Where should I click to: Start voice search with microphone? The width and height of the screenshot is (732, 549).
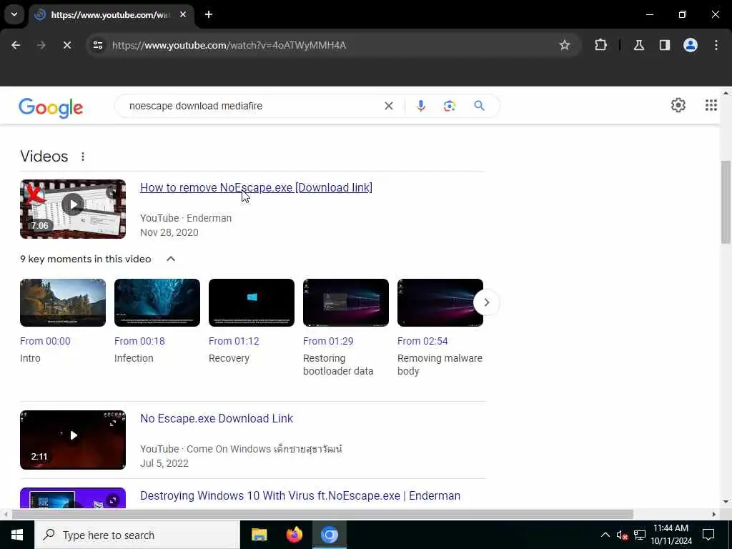tap(420, 106)
